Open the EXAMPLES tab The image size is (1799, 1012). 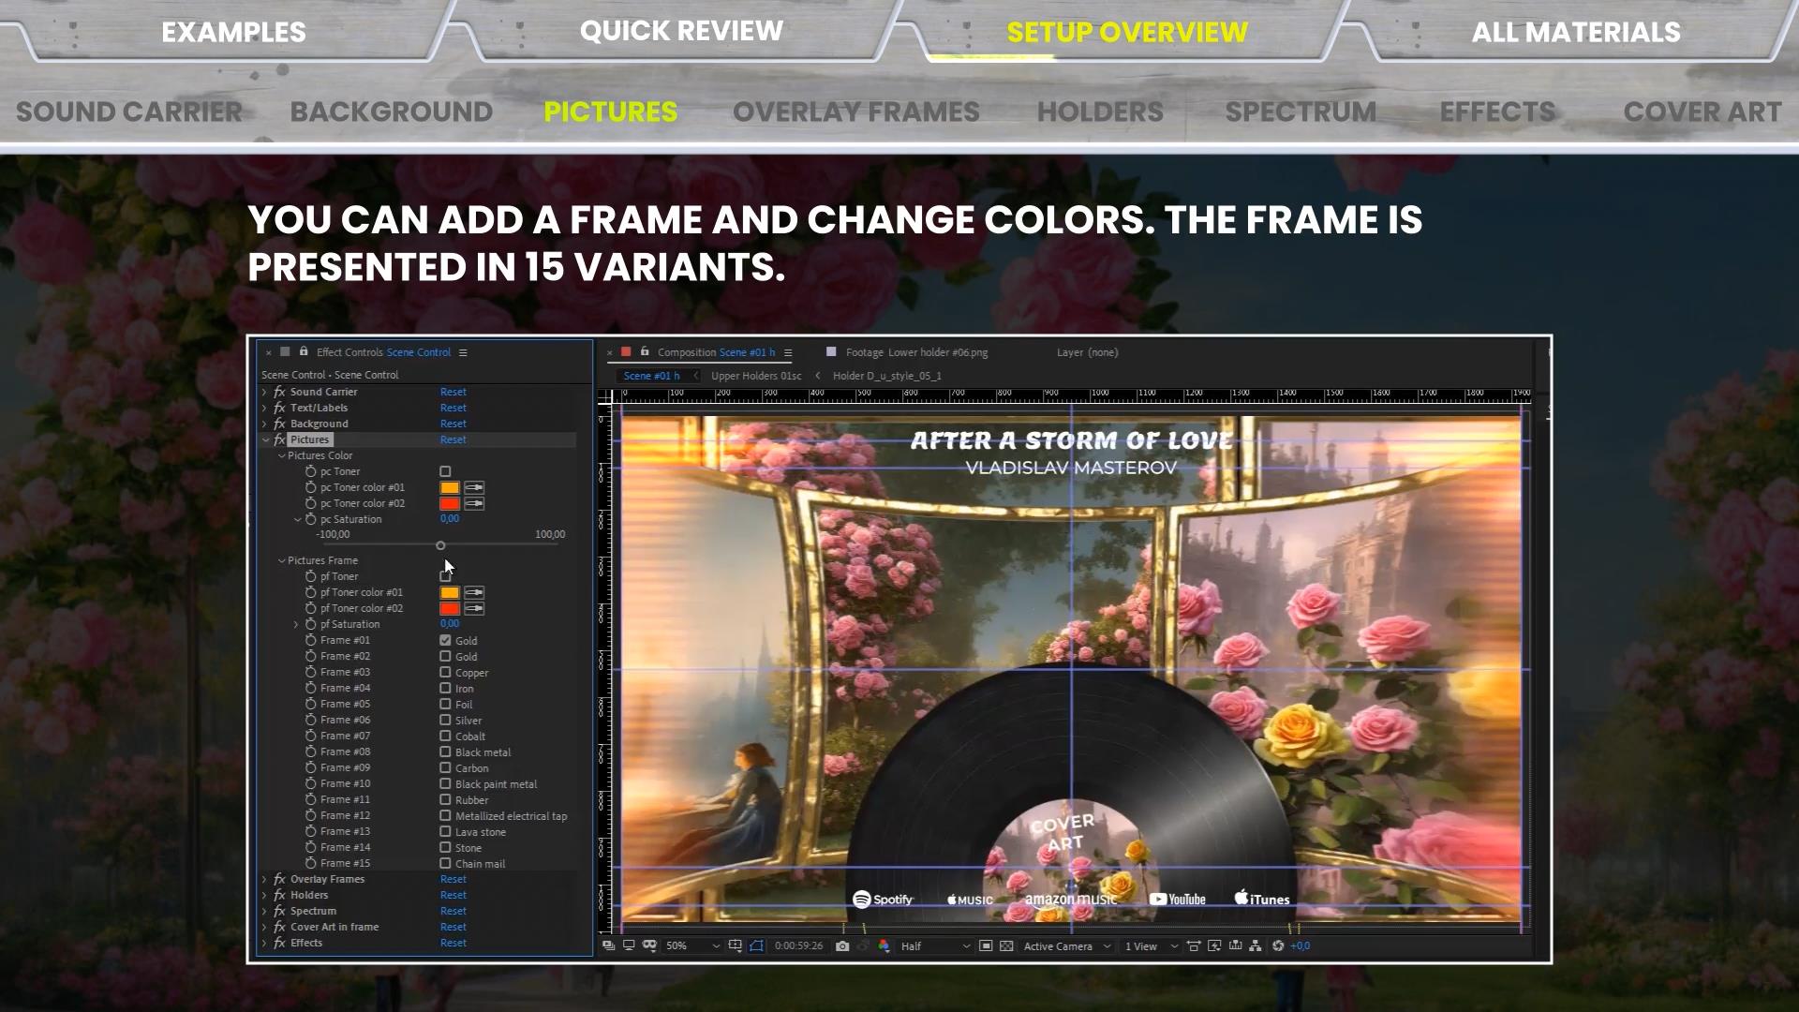pyautogui.click(x=233, y=32)
